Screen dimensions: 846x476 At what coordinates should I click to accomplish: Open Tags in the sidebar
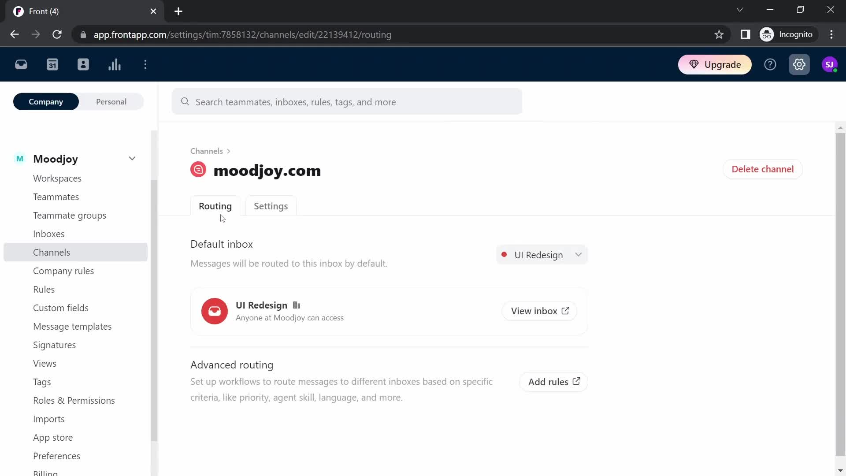coord(42,382)
